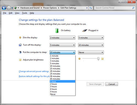
Task: Go to Hardware and Sound breadcrumb
Action: (30, 8)
